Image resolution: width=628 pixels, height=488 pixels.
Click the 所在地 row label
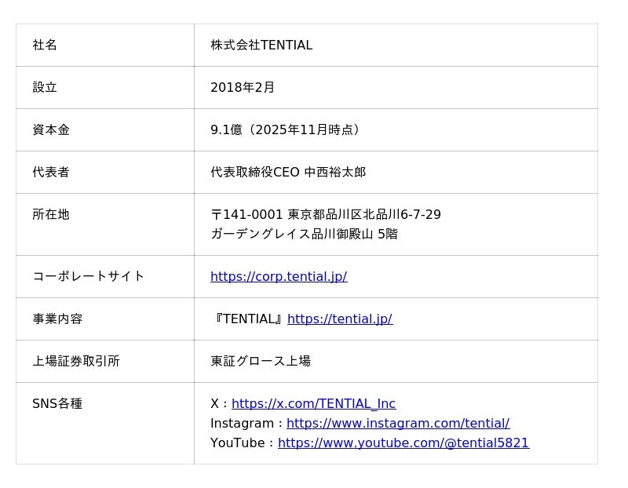pos(51,214)
